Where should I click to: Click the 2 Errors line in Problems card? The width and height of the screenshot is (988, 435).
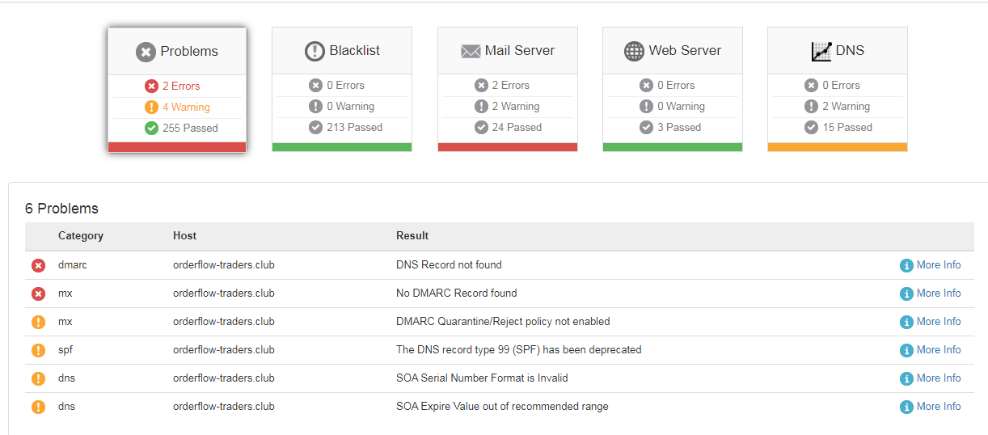point(172,86)
